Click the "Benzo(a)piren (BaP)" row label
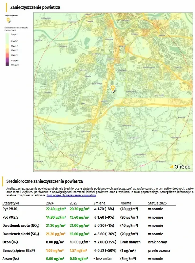 19,250
